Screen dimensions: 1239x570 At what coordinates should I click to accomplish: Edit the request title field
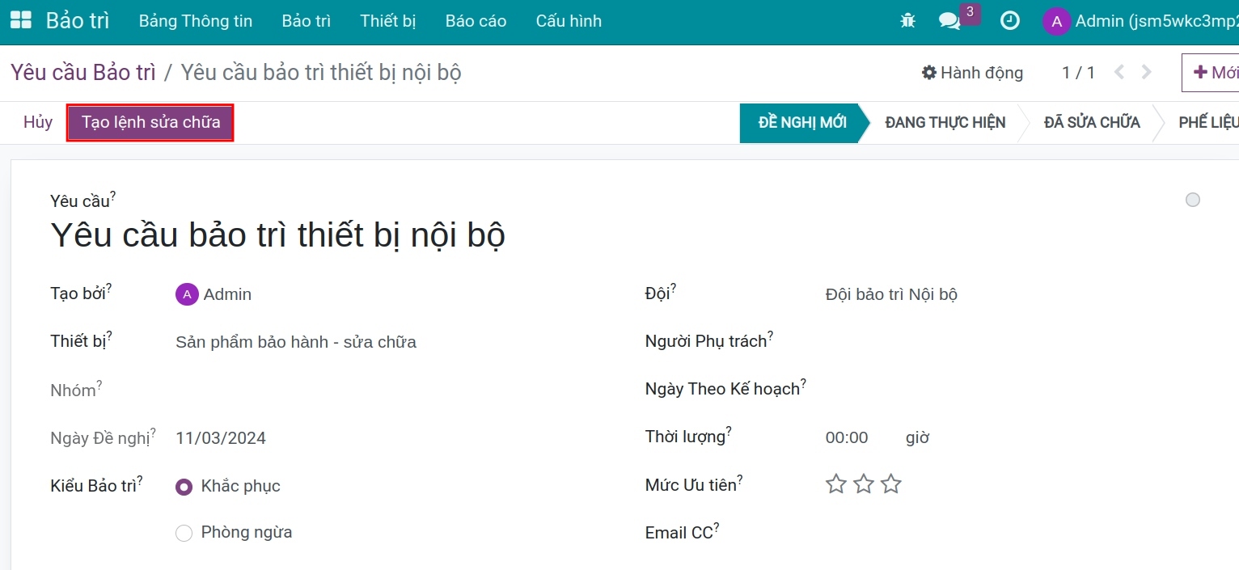[x=278, y=235]
